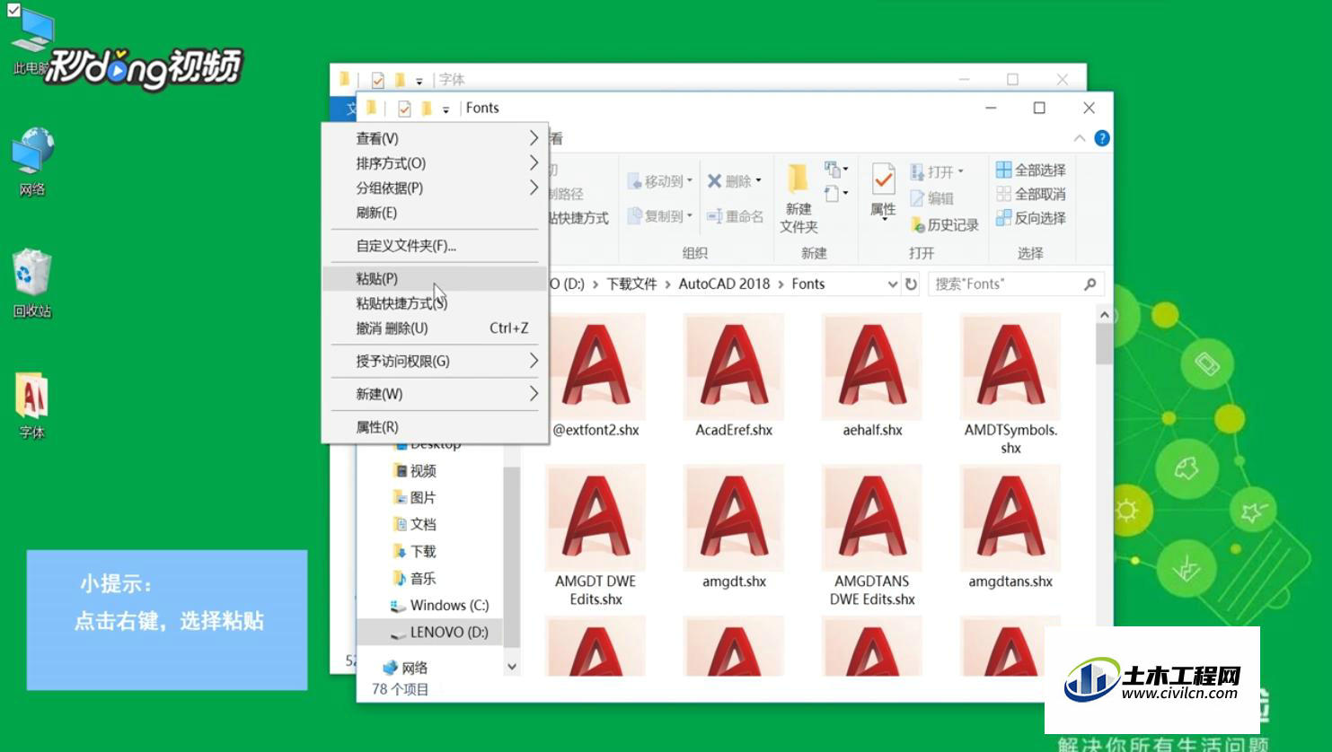Select the amgdtans.shx file

1010,528
